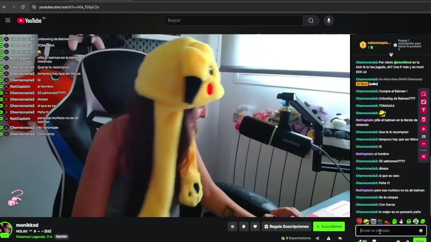
Task: Open the Pokemon Legends: Z-A category link
Action: (34, 237)
